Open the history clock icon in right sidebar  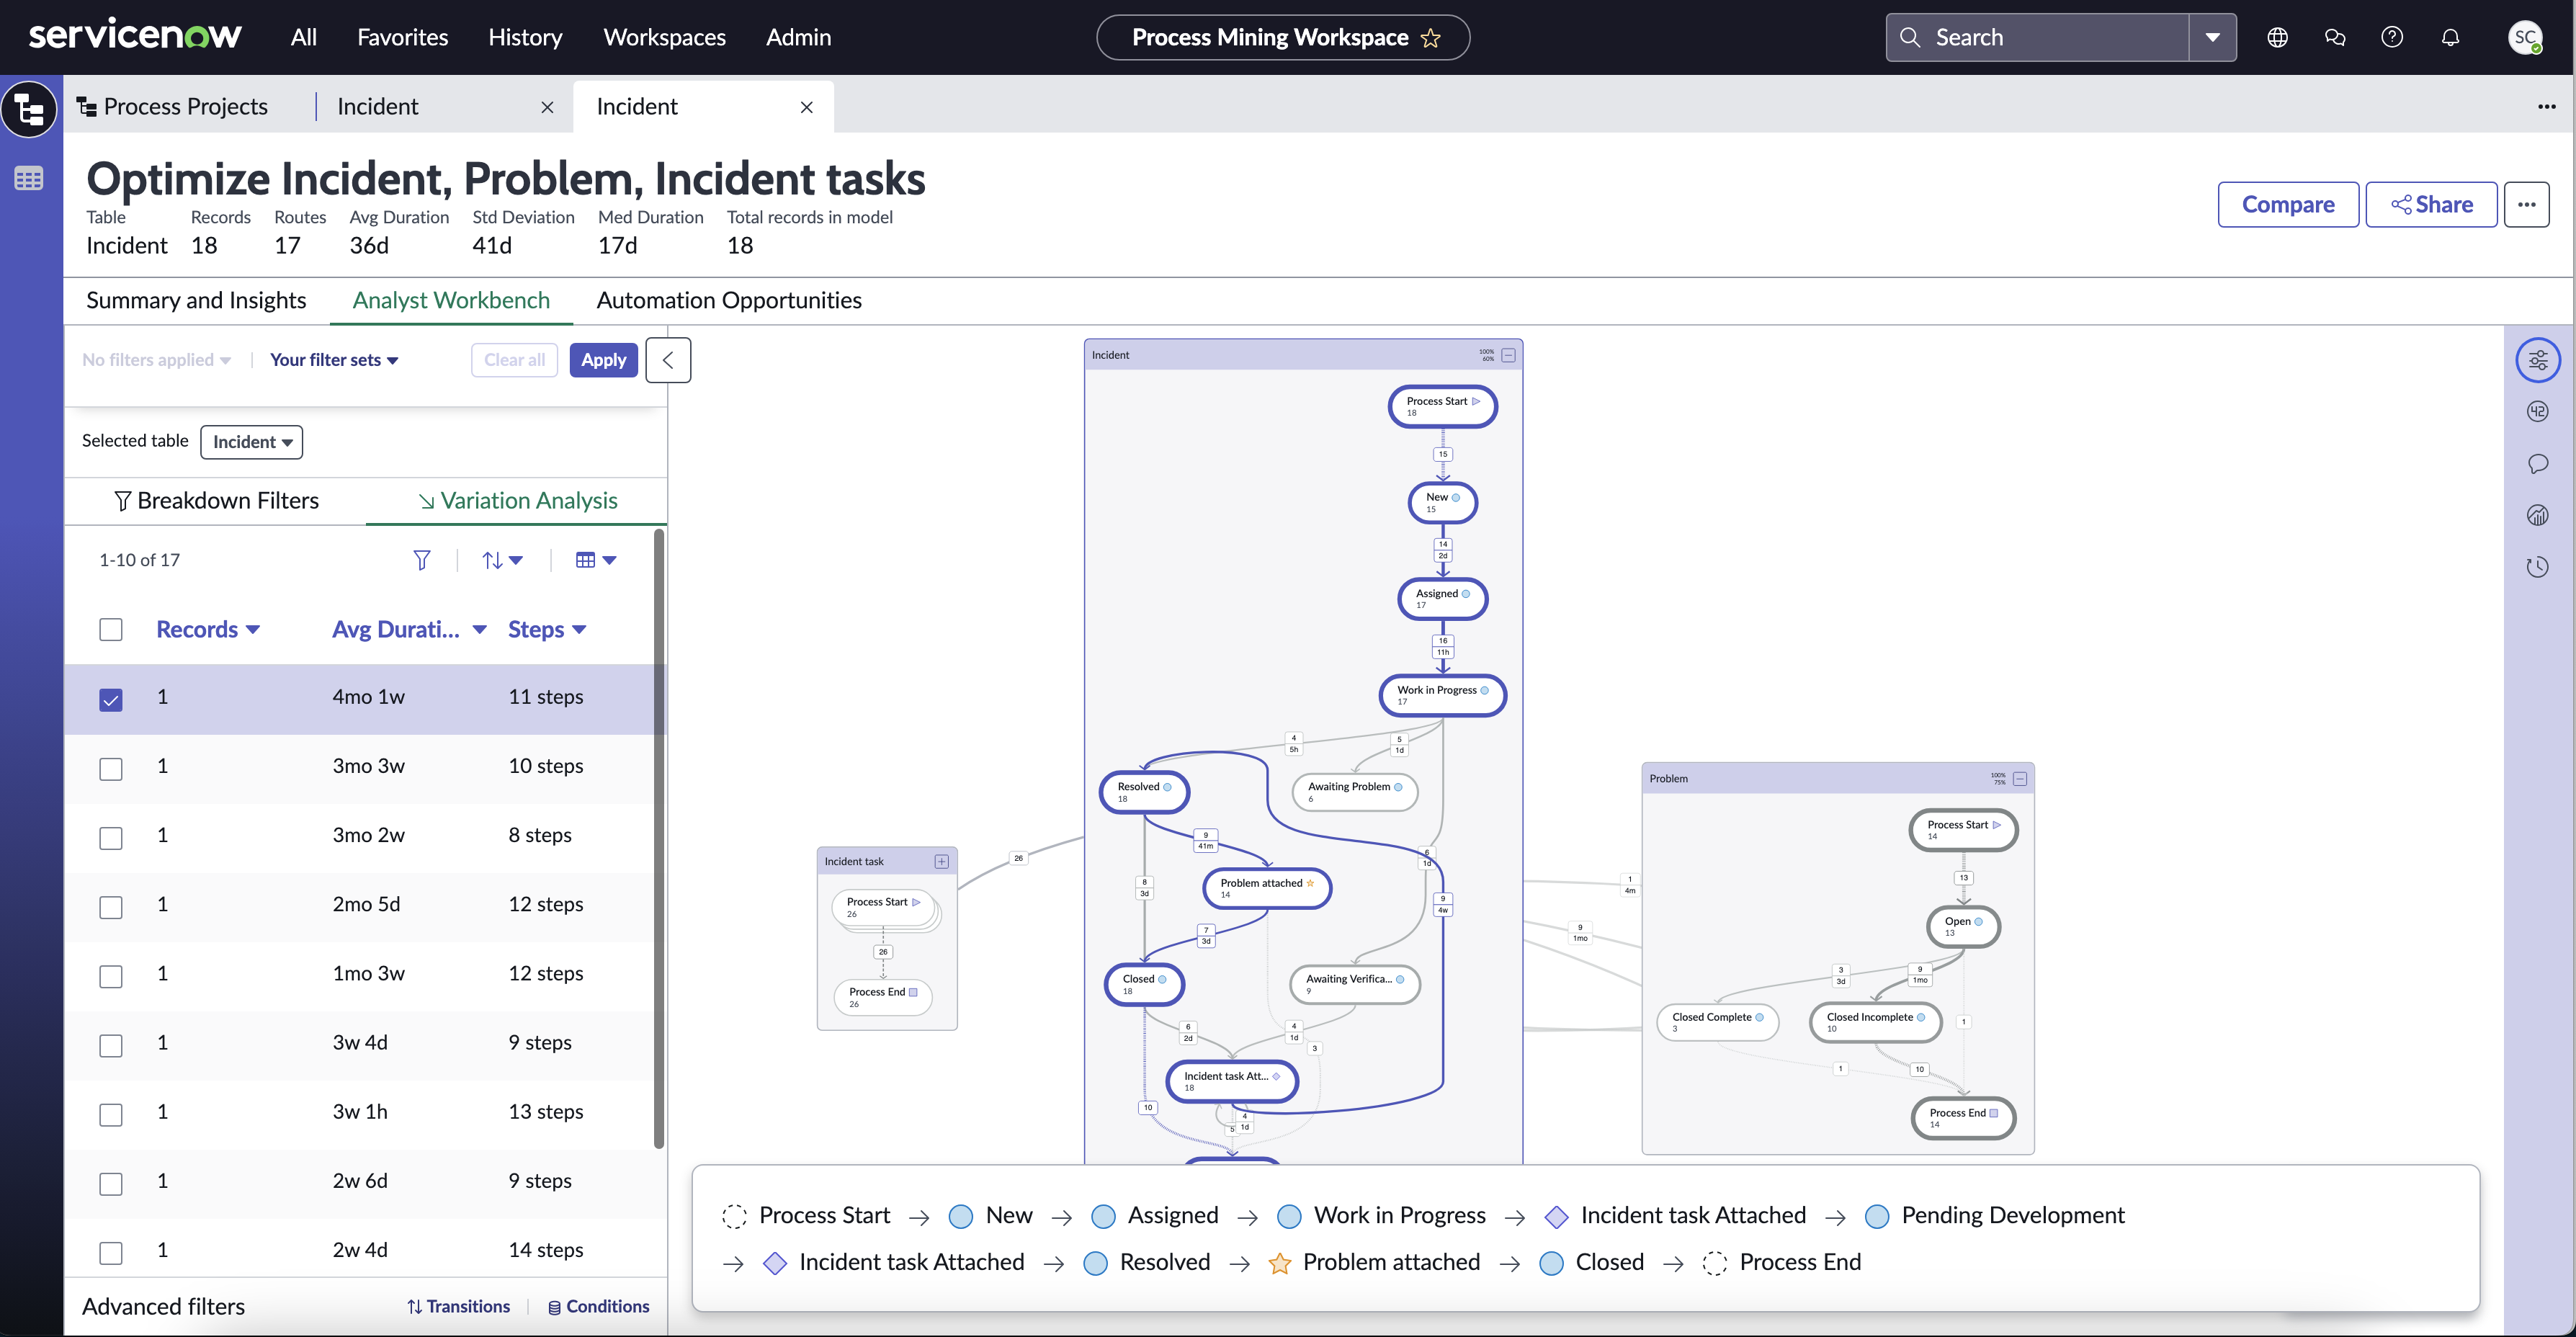click(2538, 567)
